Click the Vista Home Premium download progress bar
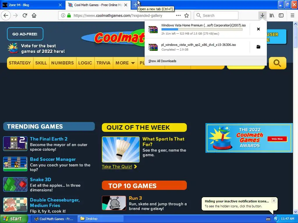The image size is (298, 223). click(x=202, y=29)
